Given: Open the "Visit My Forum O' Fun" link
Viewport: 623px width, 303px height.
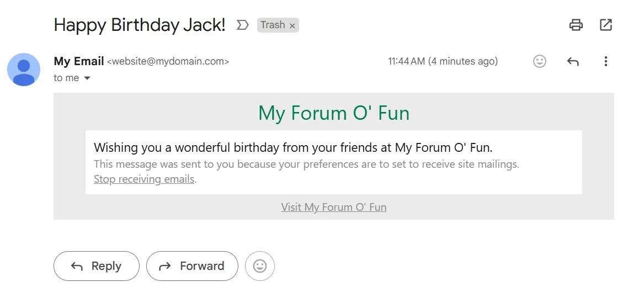Looking at the screenshot, I should click(334, 207).
